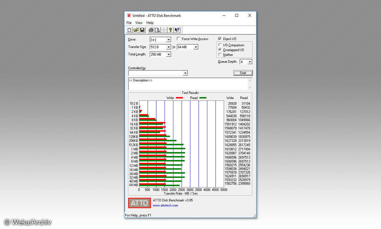Open the Drive dropdown showing [-e-]
The image size is (381, 229).
[x=169, y=40]
